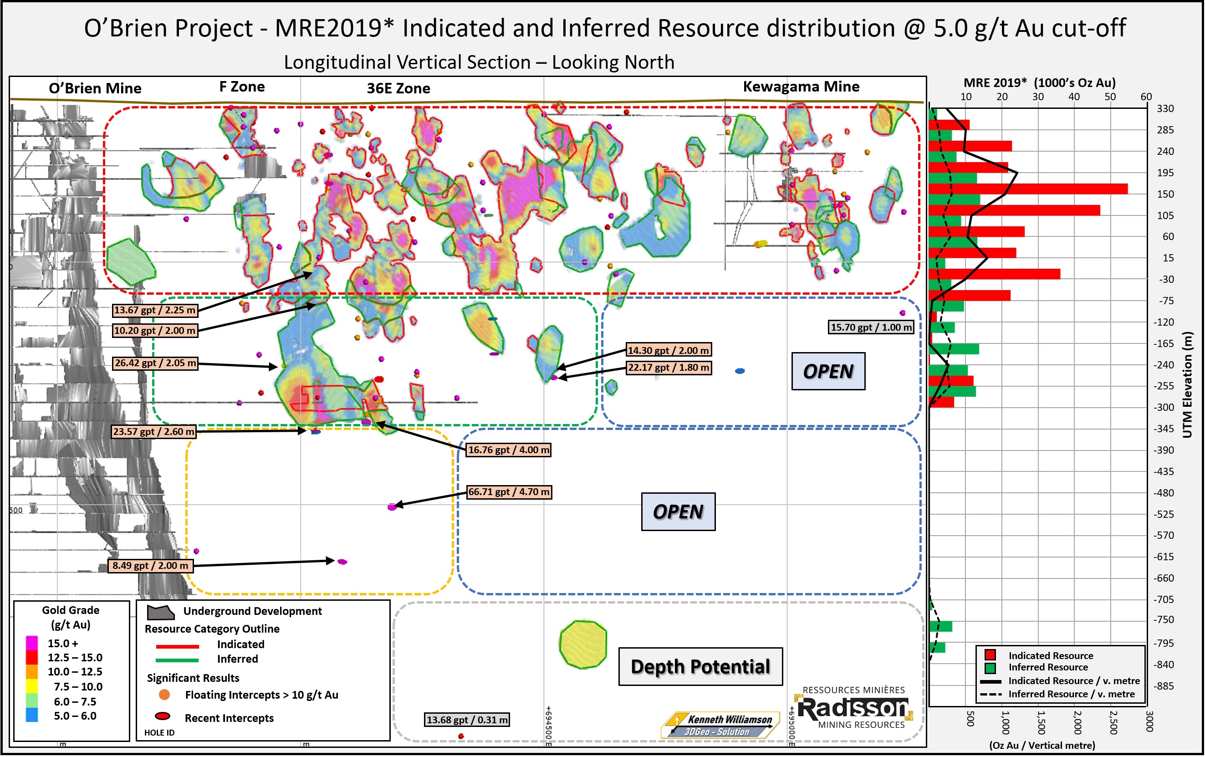This screenshot has height=757, width=1205.
Task: Click the 22.17 gpt / 1.80 m label
Action: click(669, 368)
